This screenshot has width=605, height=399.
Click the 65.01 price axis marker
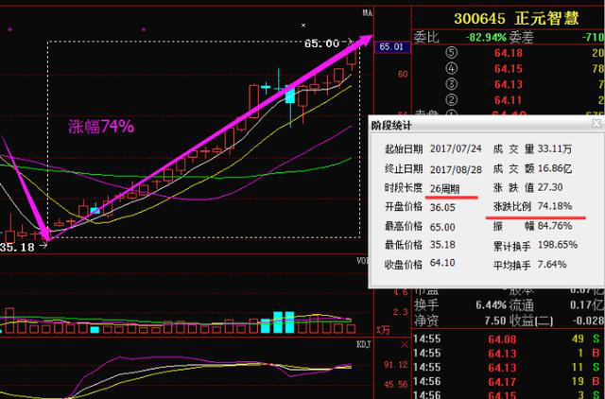point(389,46)
